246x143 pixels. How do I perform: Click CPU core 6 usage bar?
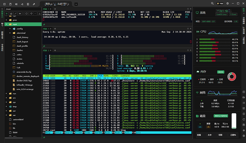click(215, 55)
